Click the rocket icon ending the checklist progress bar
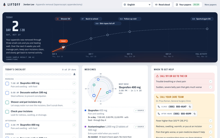Viewport: 220px width, 138px height. pos(74,74)
